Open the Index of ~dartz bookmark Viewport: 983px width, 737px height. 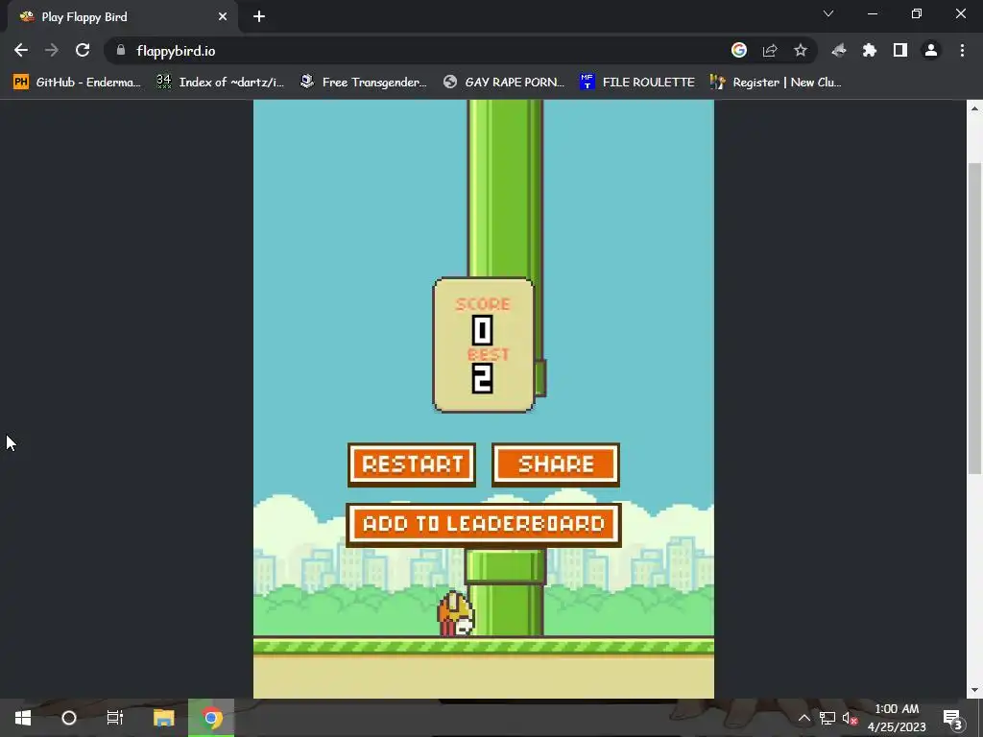pyautogui.click(x=221, y=83)
